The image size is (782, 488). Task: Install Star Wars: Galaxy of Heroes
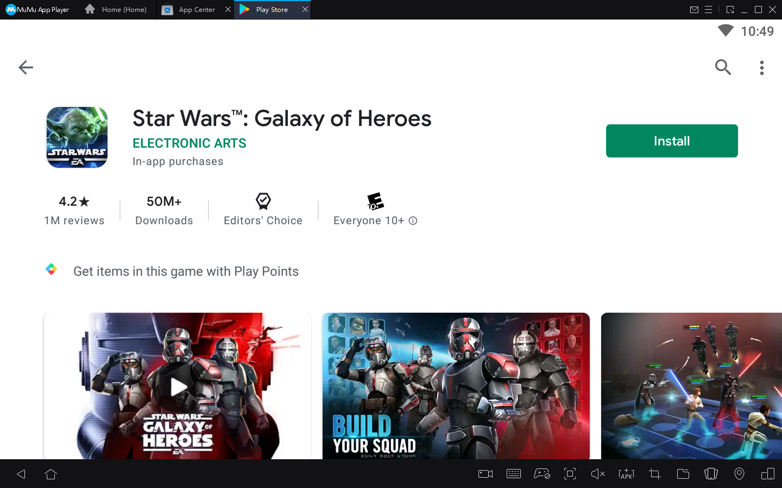(x=672, y=141)
